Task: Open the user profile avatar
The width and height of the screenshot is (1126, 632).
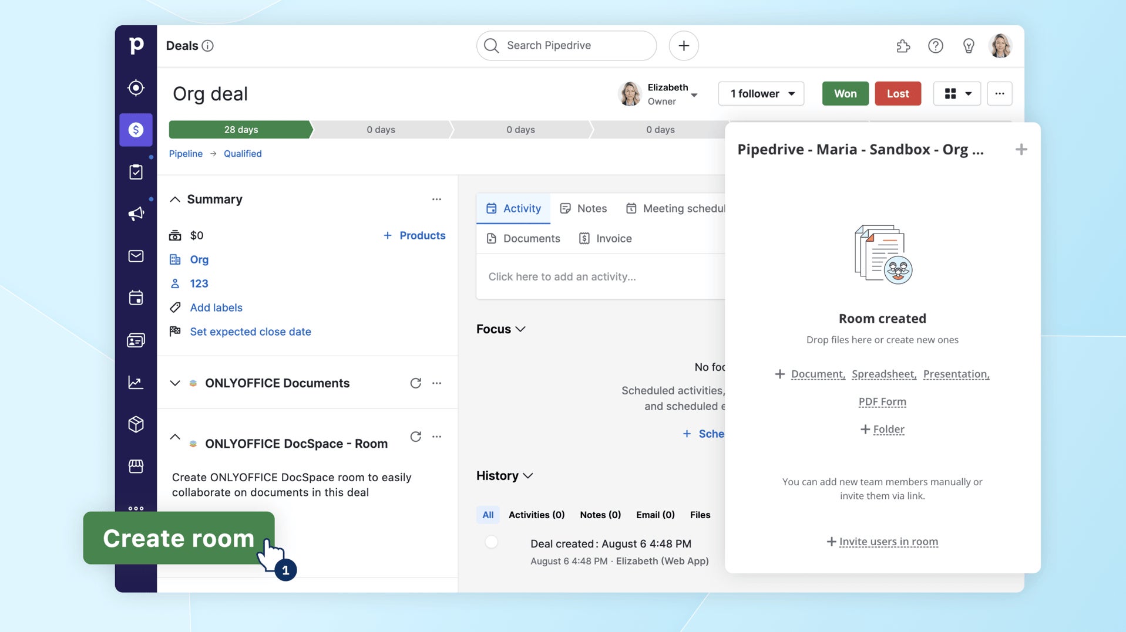Action: (x=1001, y=46)
